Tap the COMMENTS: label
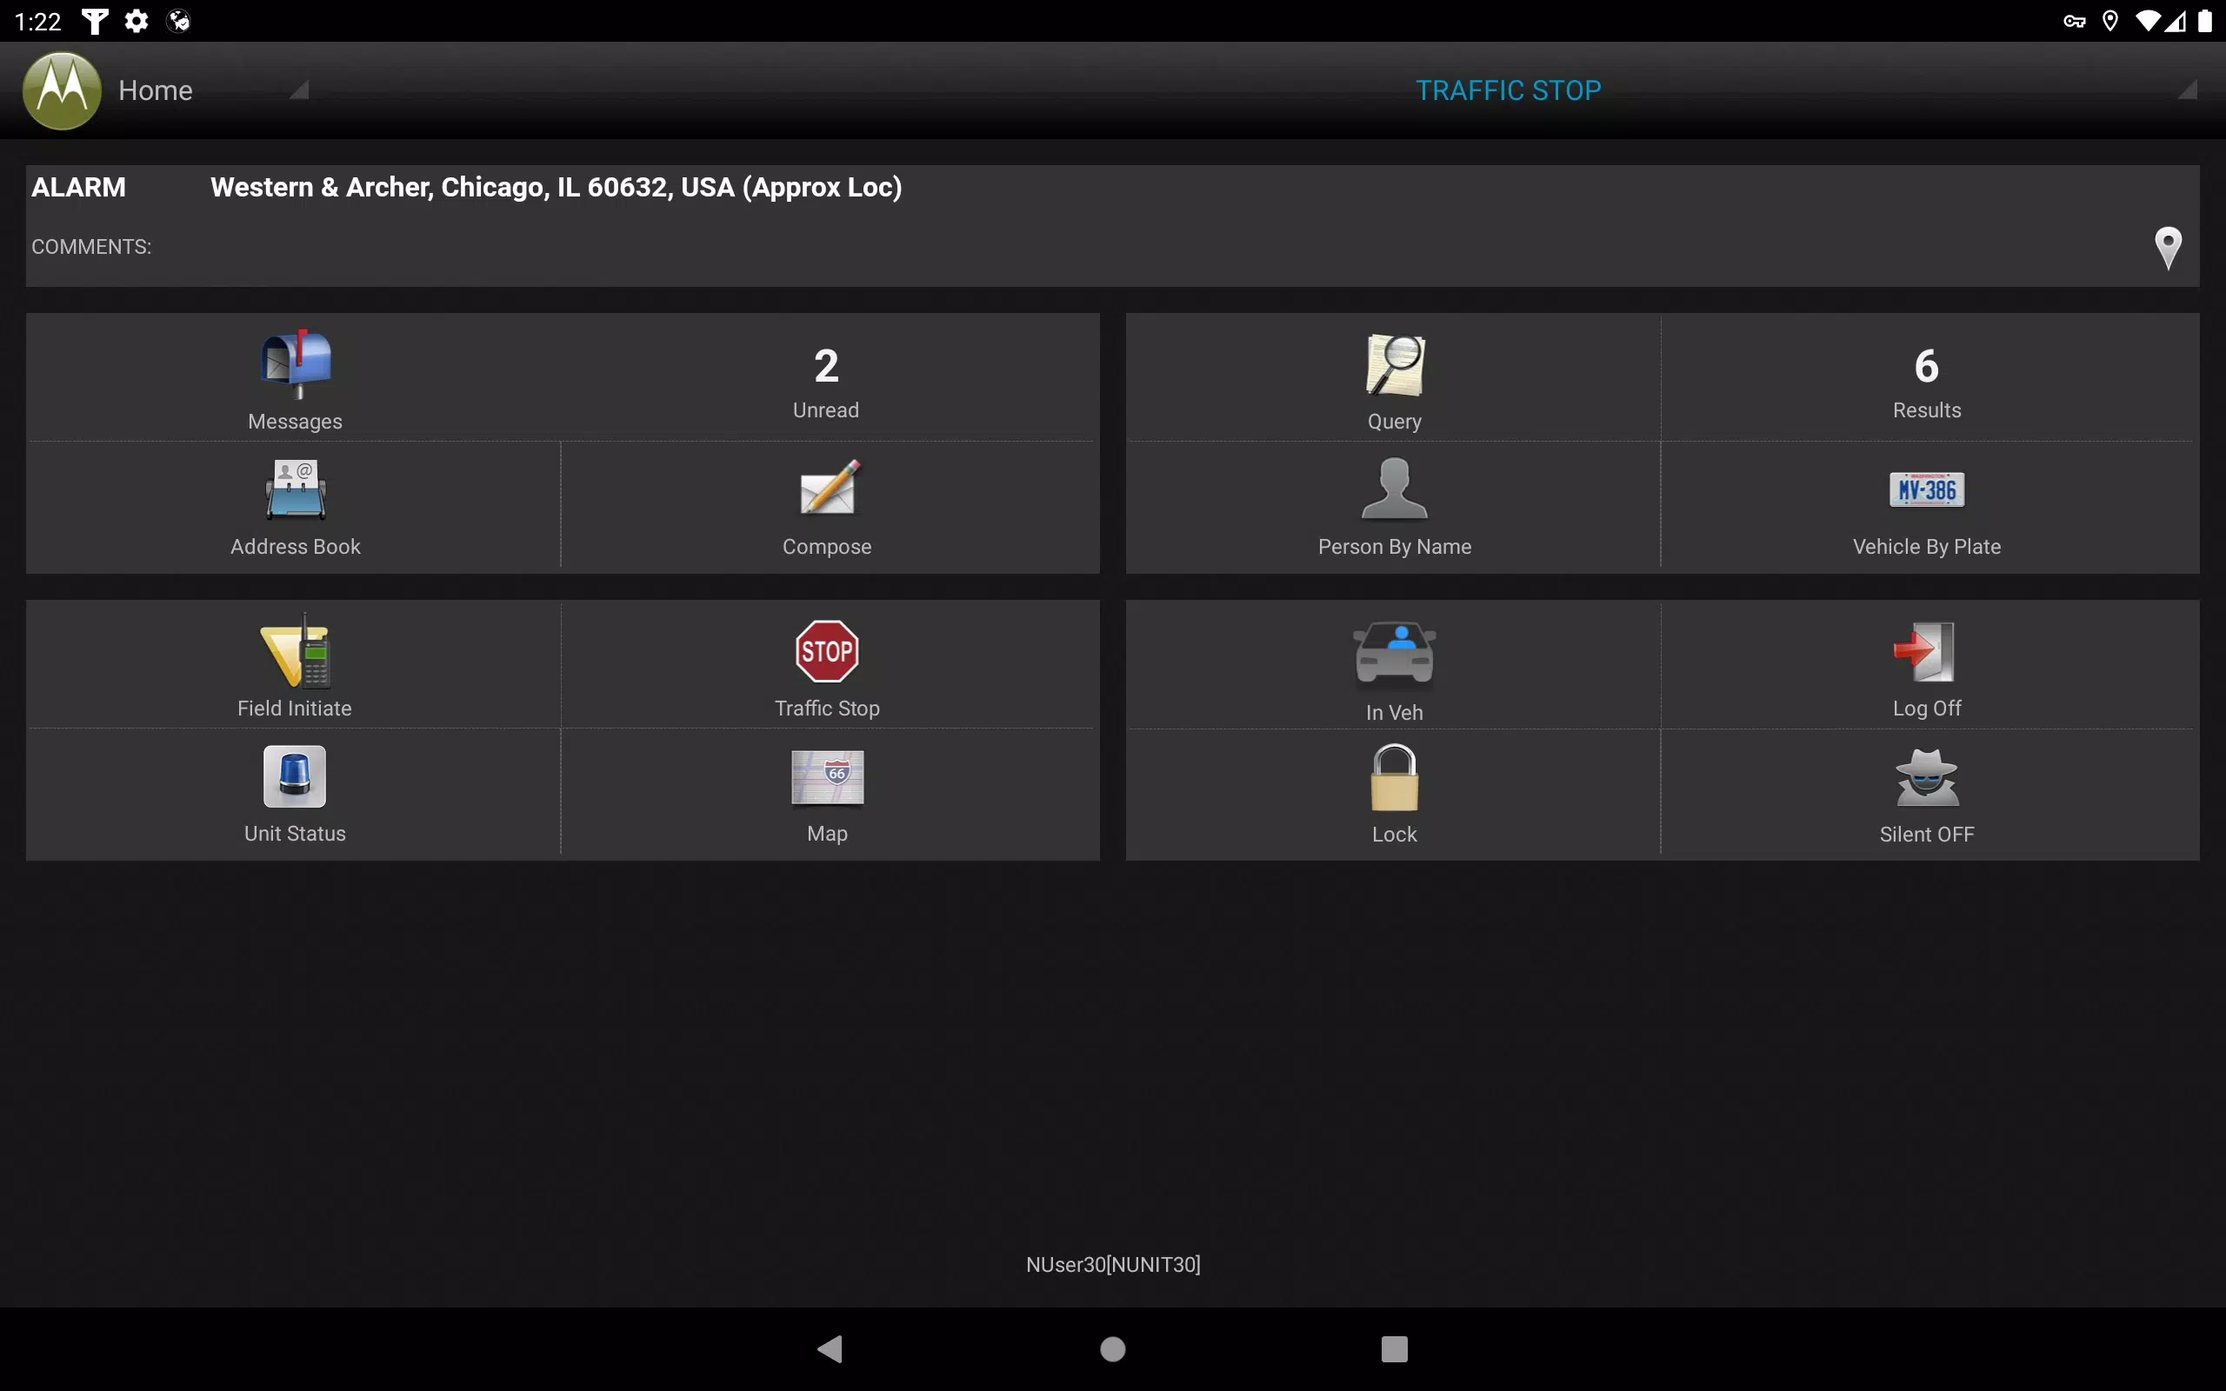This screenshot has height=1391, width=2226. (x=91, y=247)
